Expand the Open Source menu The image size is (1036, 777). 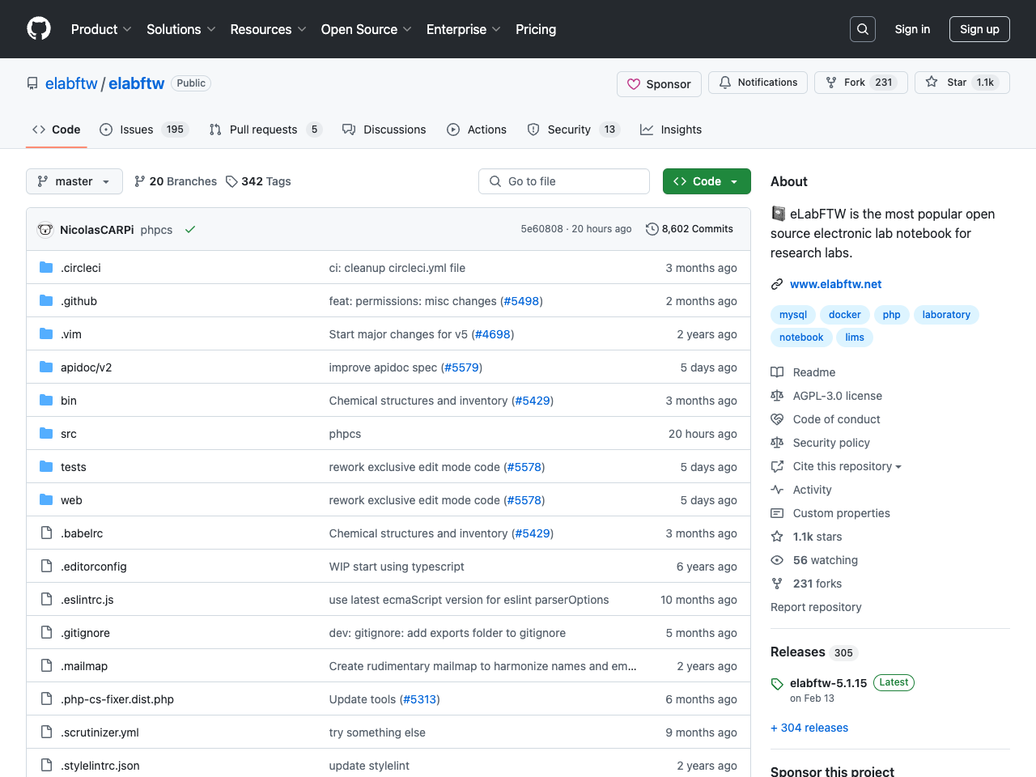pos(367,29)
